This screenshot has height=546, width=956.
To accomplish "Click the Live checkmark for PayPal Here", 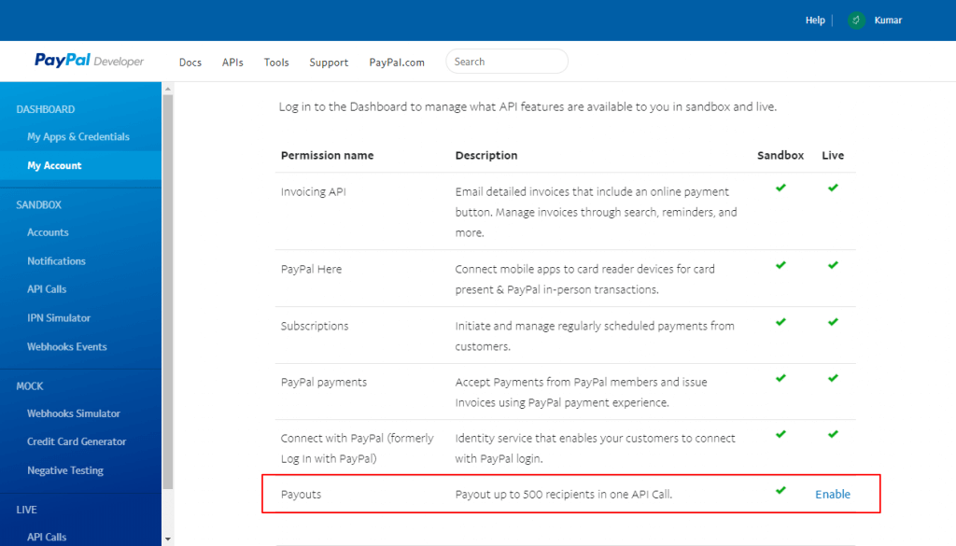I will point(832,265).
